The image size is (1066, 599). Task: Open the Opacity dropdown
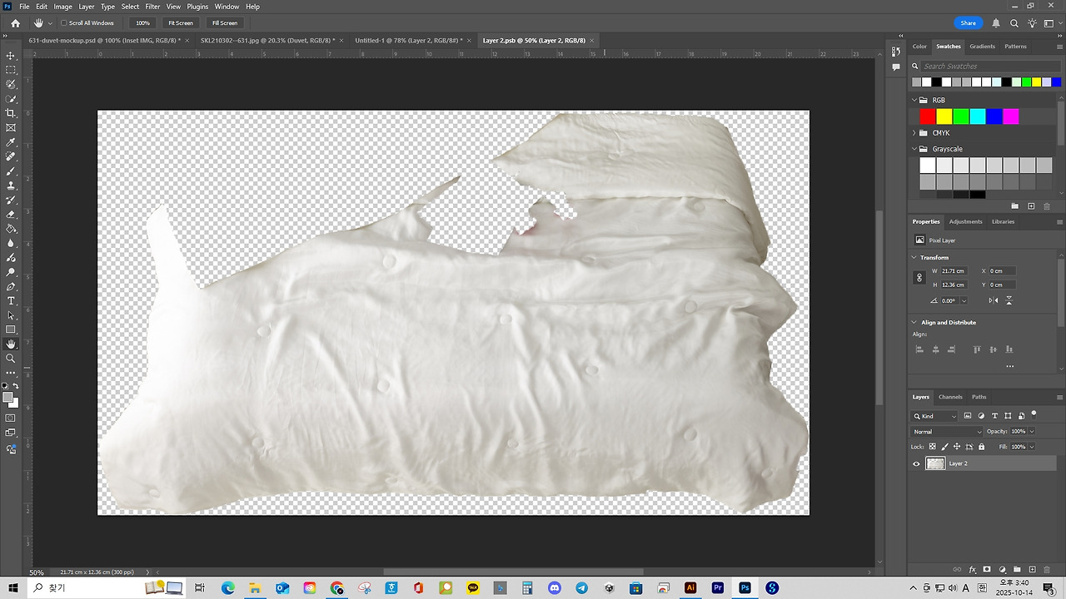click(x=1031, y=431)
